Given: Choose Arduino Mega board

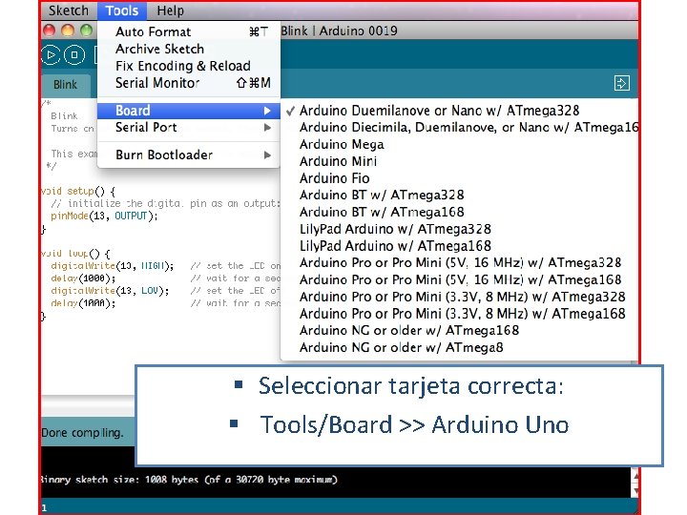Looking at the screenshot, I should (x=459, y=144).
